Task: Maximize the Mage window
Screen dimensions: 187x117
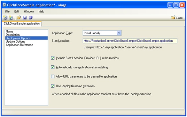Action: tap(176, 5)
